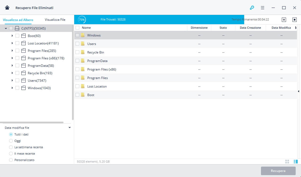Select the Tutti i dati radio button
This screenshot has width=301, height=177.
point(11,134)
